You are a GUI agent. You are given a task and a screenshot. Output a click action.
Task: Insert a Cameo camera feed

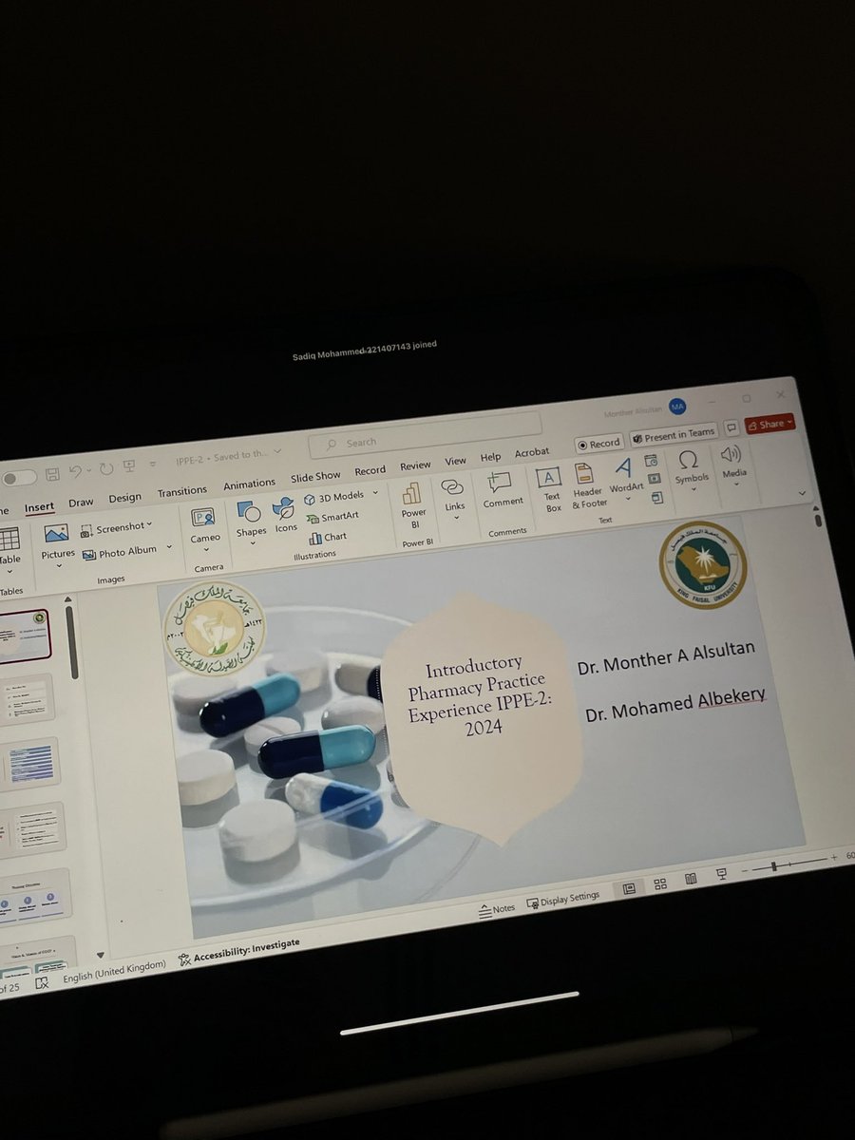(205, 528)
